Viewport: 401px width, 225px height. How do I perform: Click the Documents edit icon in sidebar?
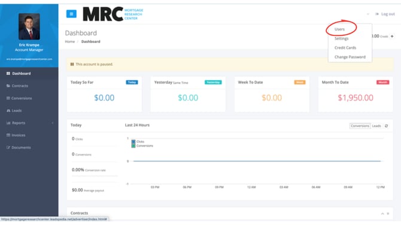click(8, 147)
